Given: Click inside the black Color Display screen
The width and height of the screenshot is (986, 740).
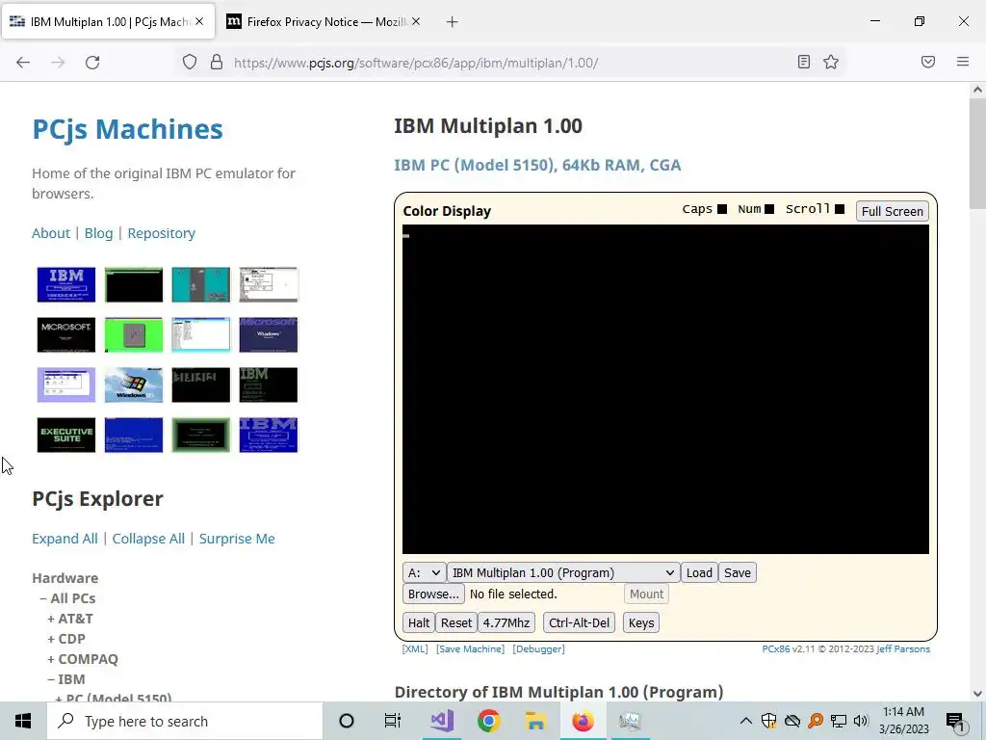Looking at the screenshot, I should click(665, 389).
